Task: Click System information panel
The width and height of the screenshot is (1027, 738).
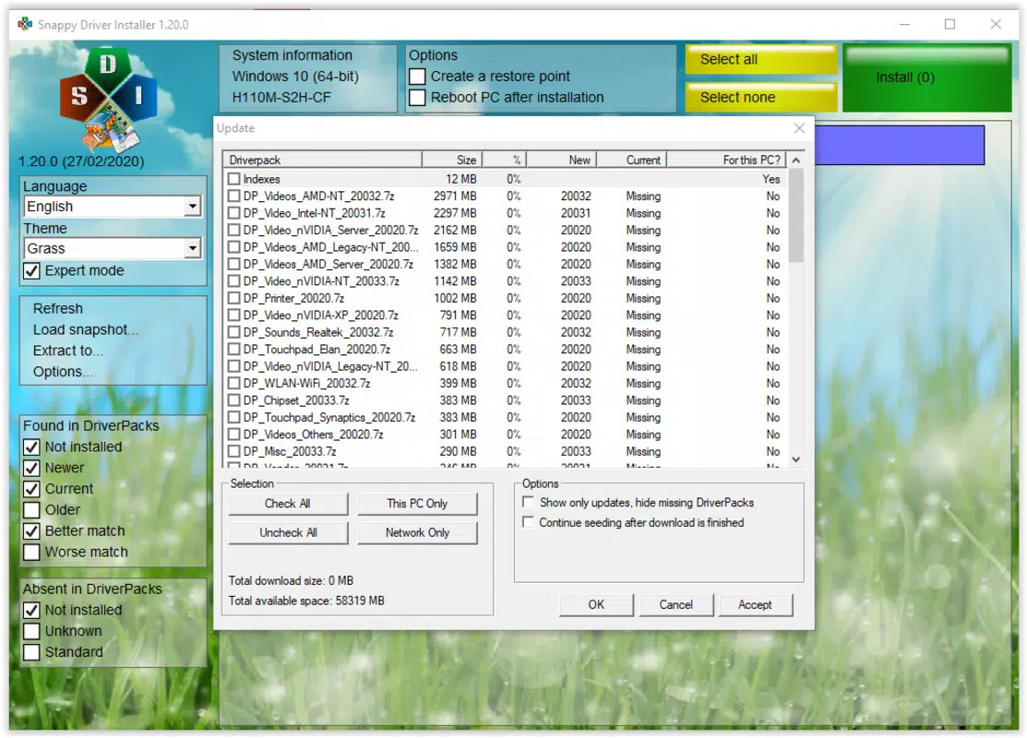Action: coord(308,77)
